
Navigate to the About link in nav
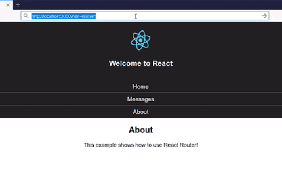coord(141,112)
